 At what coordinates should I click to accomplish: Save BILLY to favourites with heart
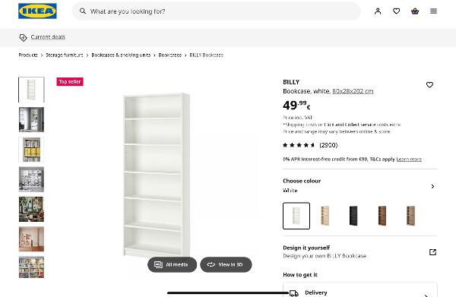pyautogui.click(x=429, y=84)
